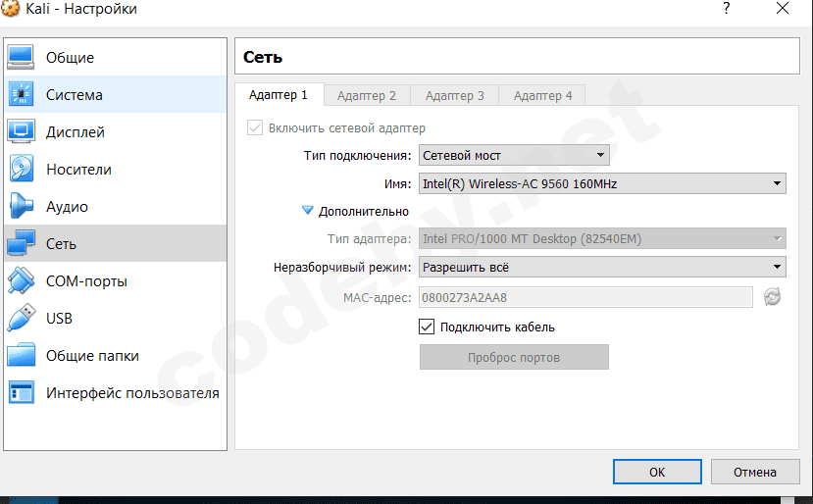Switch to the Адаптер 4 tab

coord(543,96)
